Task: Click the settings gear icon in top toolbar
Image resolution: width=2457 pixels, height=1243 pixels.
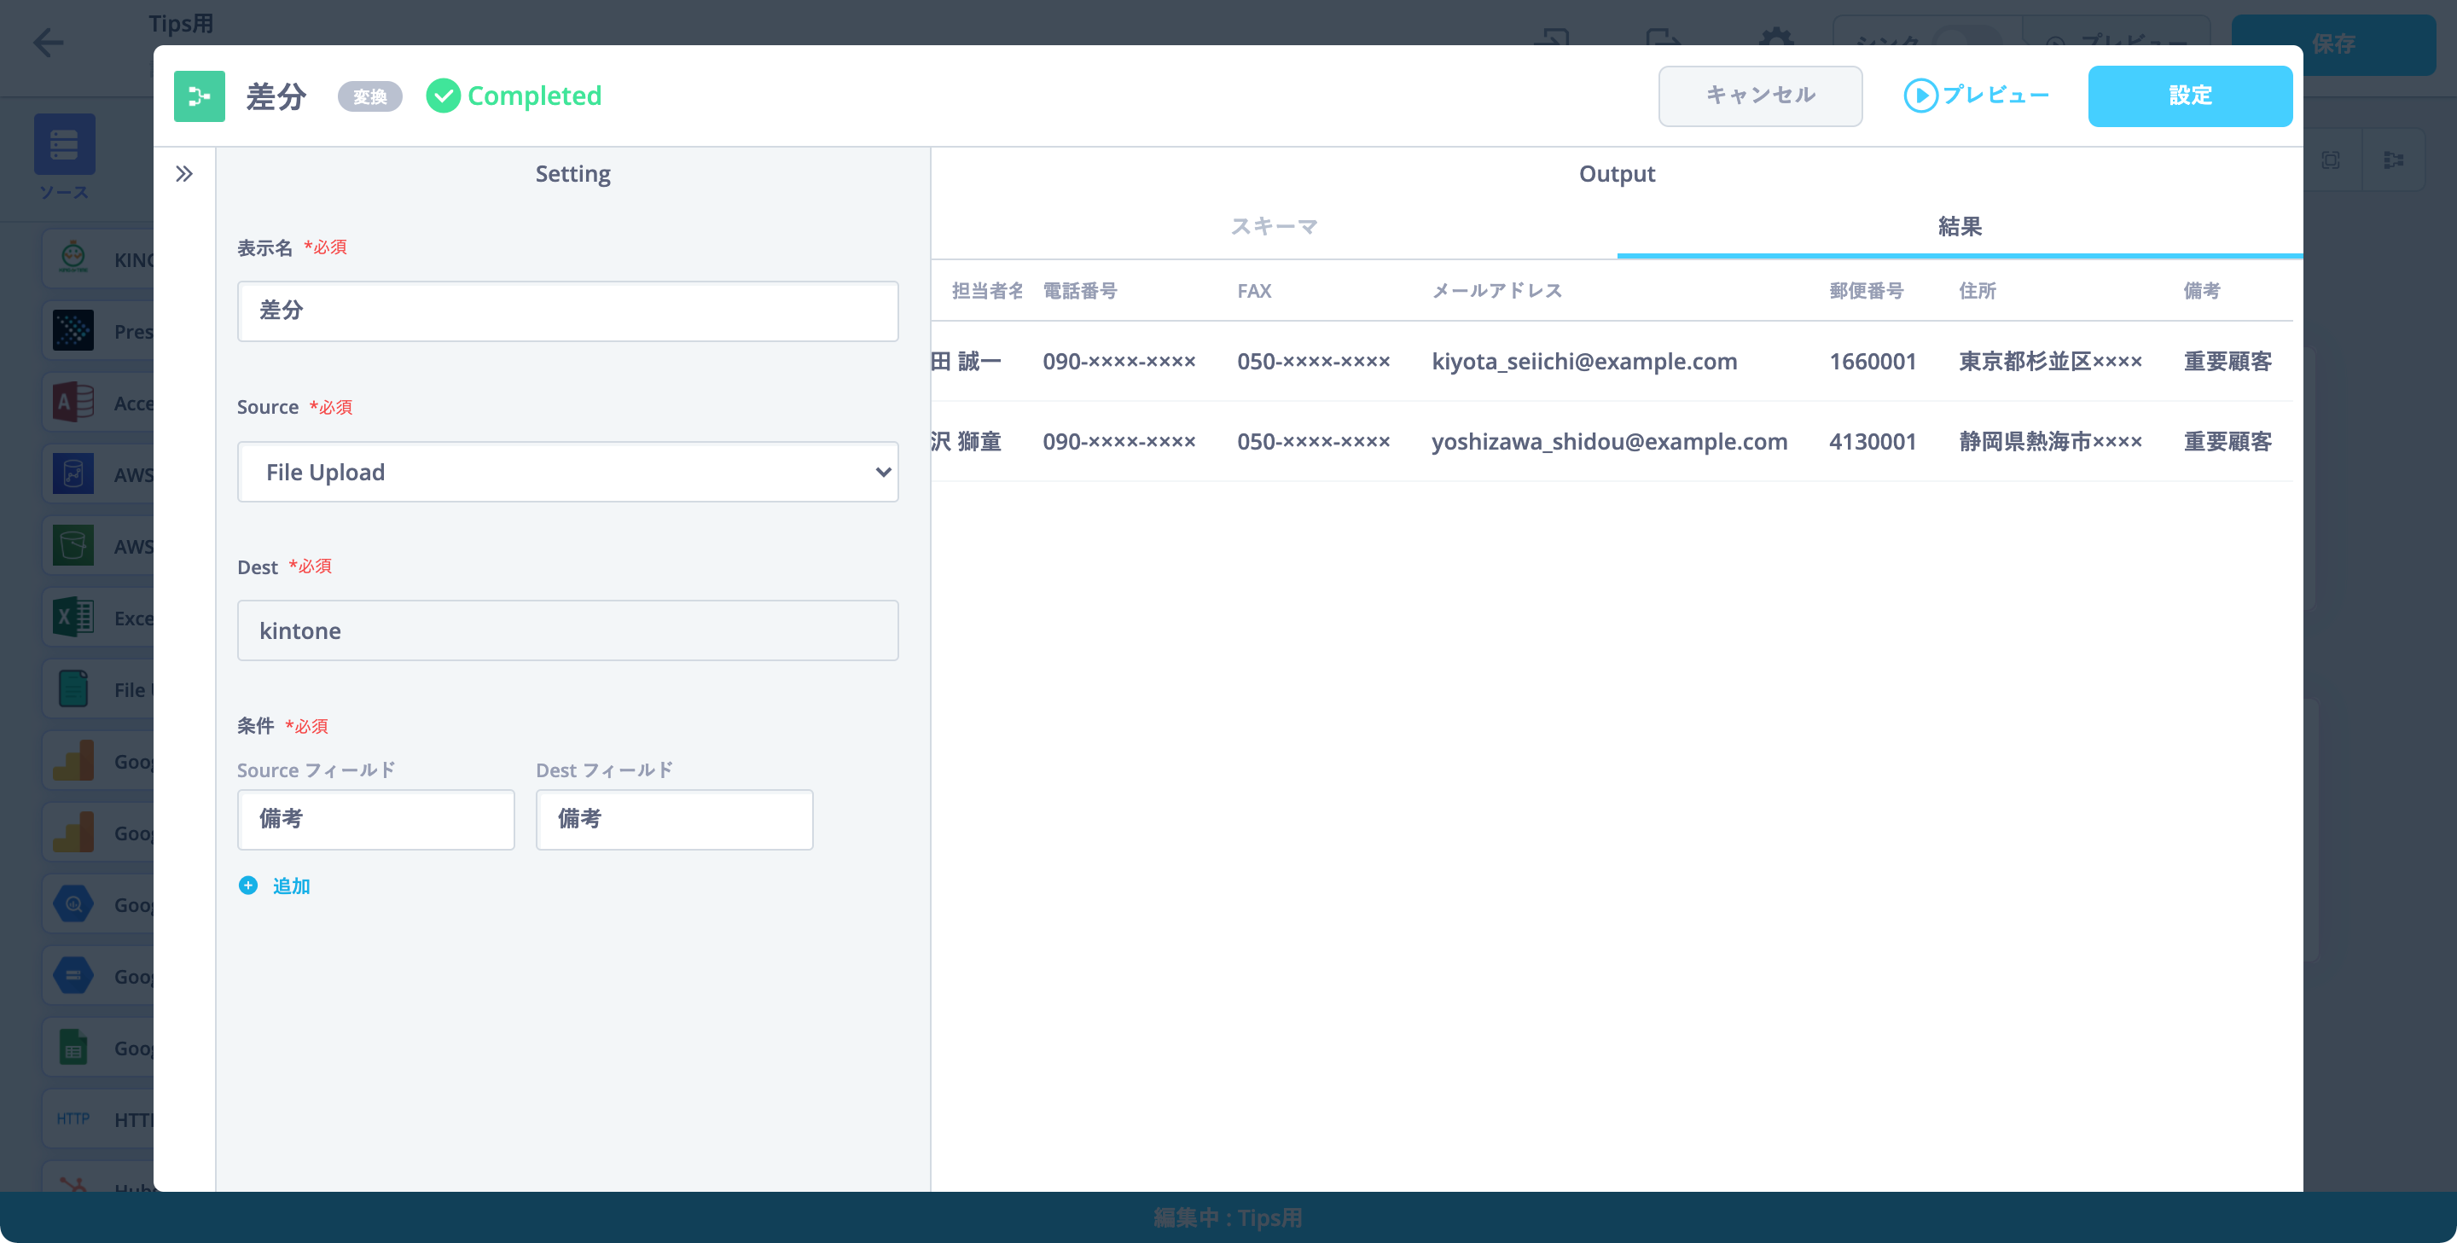Action: 1775,40
